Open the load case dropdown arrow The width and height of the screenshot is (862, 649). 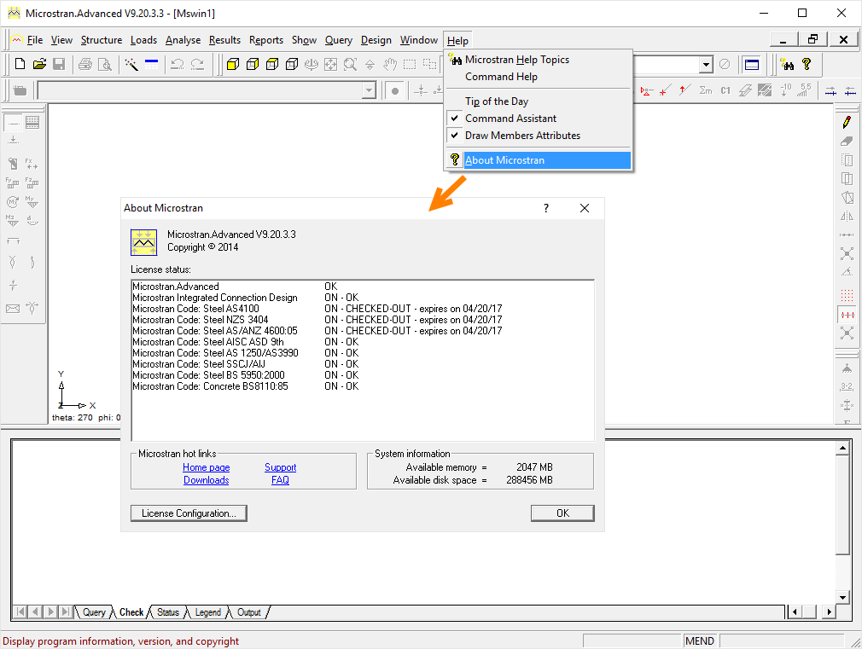(706, 64)
